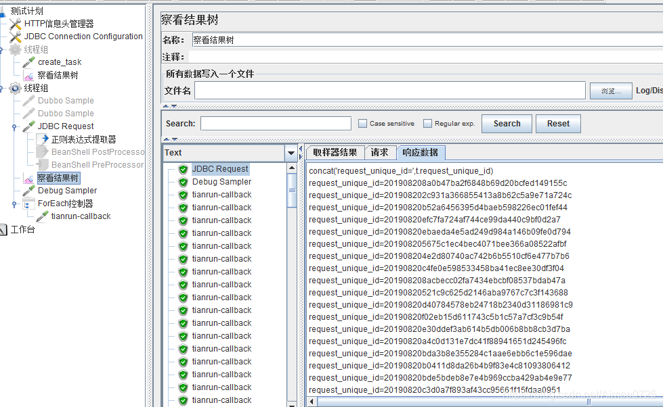Click the 注释 comment field
Screen dimensions: 663x407
[x=426, y=57]
